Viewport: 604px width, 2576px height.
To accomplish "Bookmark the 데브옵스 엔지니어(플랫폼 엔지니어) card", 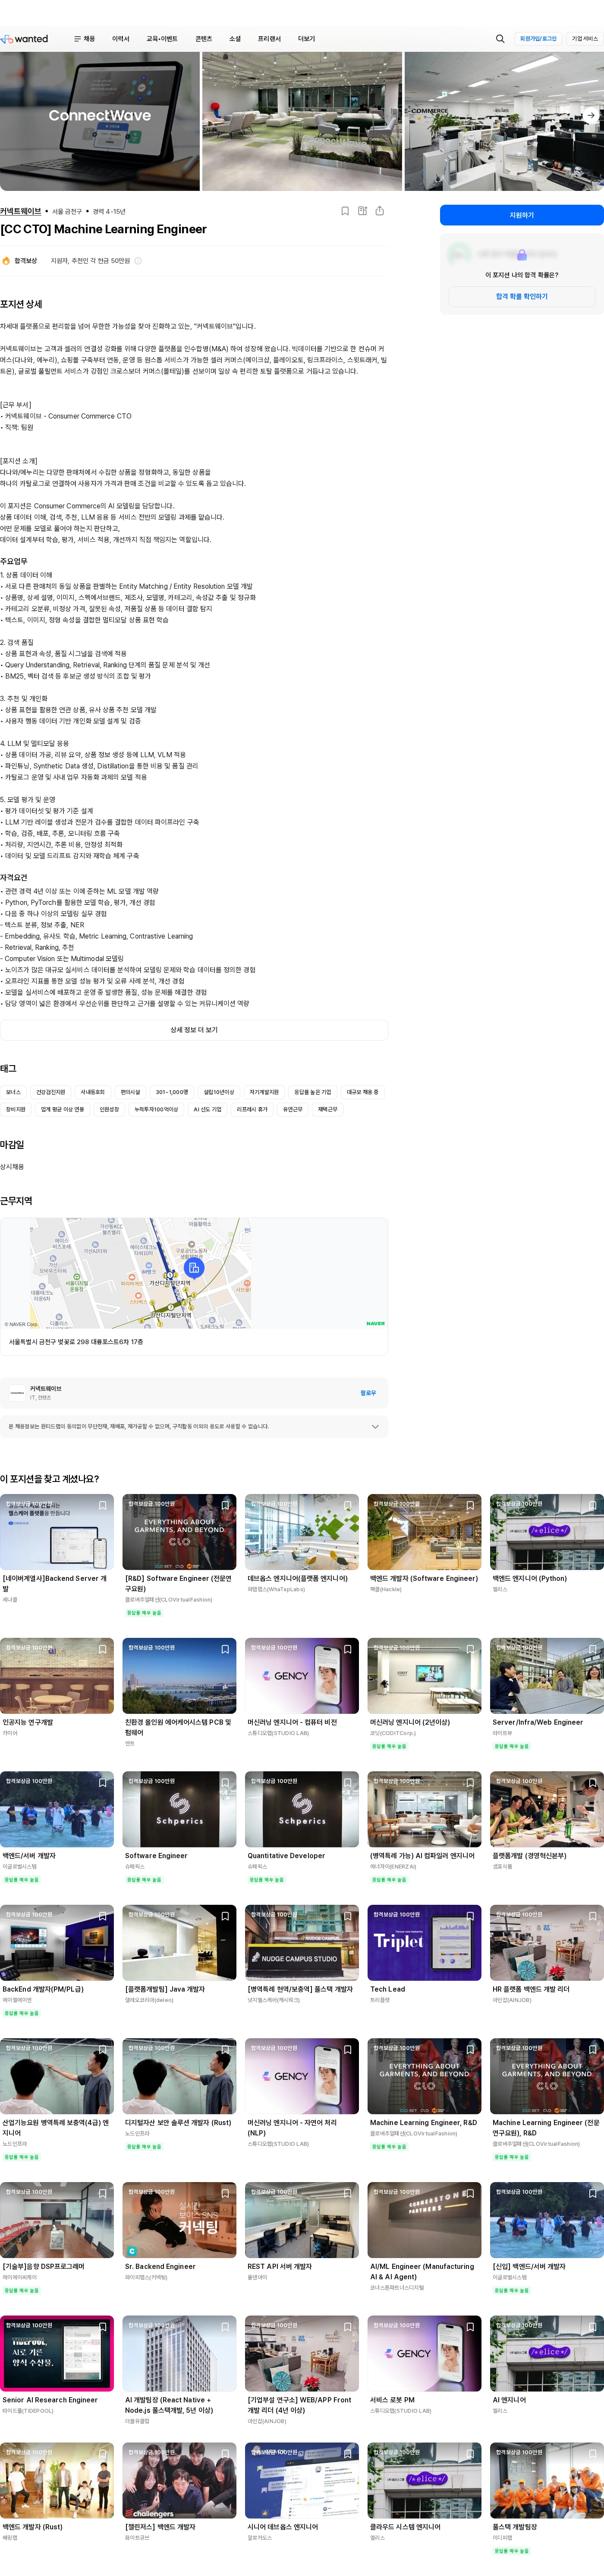I will (x=347, y=1505).
